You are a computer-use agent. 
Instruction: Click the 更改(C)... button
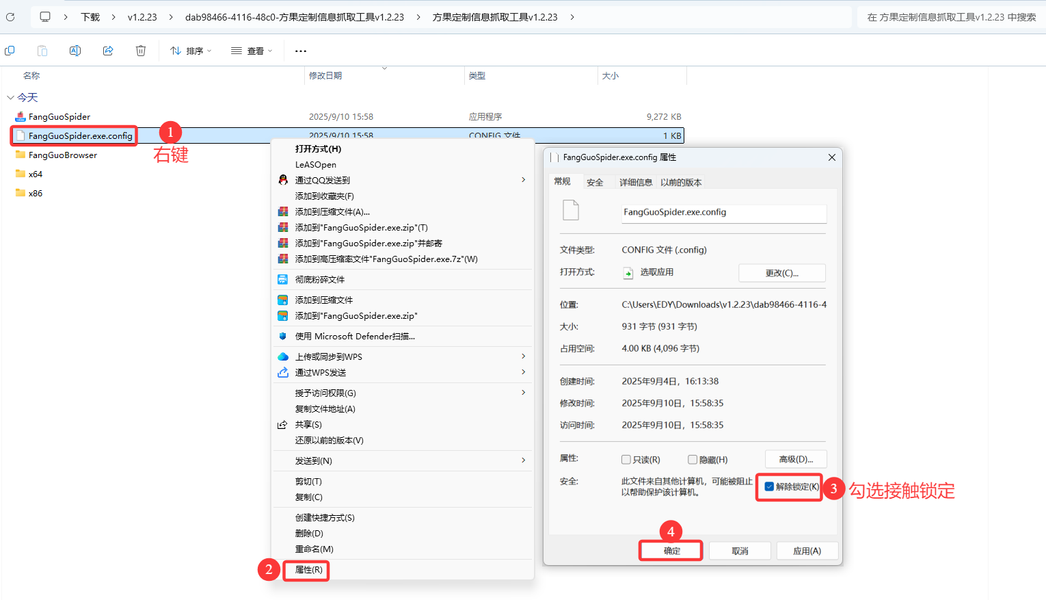click(782, 273)
